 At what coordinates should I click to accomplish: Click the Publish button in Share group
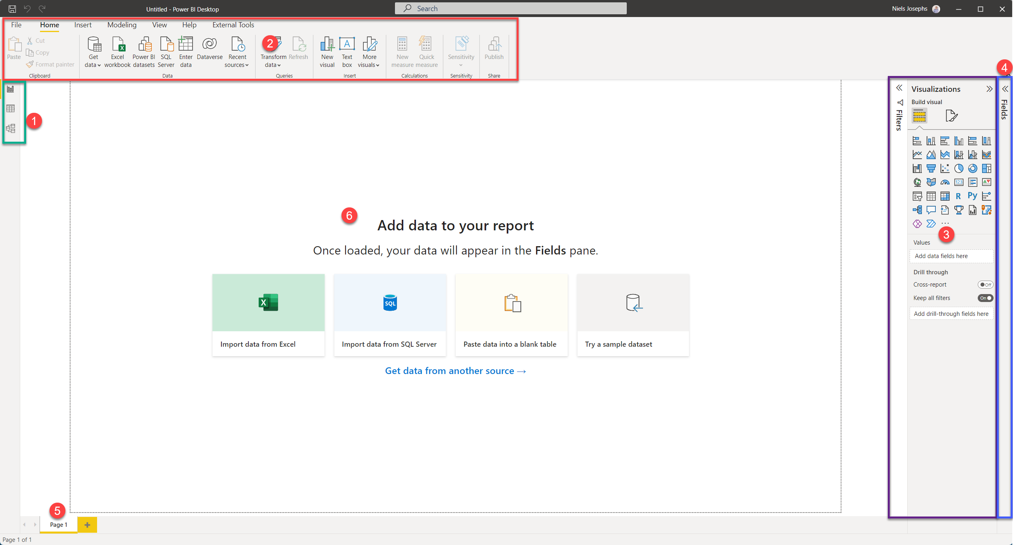[494, 48]
